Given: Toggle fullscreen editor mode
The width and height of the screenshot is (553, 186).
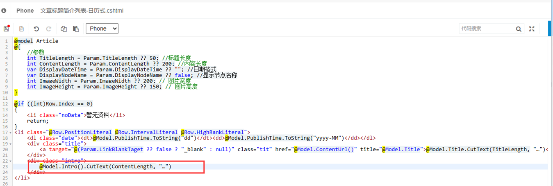Looking at the screenshot, I should coord(532,29).
